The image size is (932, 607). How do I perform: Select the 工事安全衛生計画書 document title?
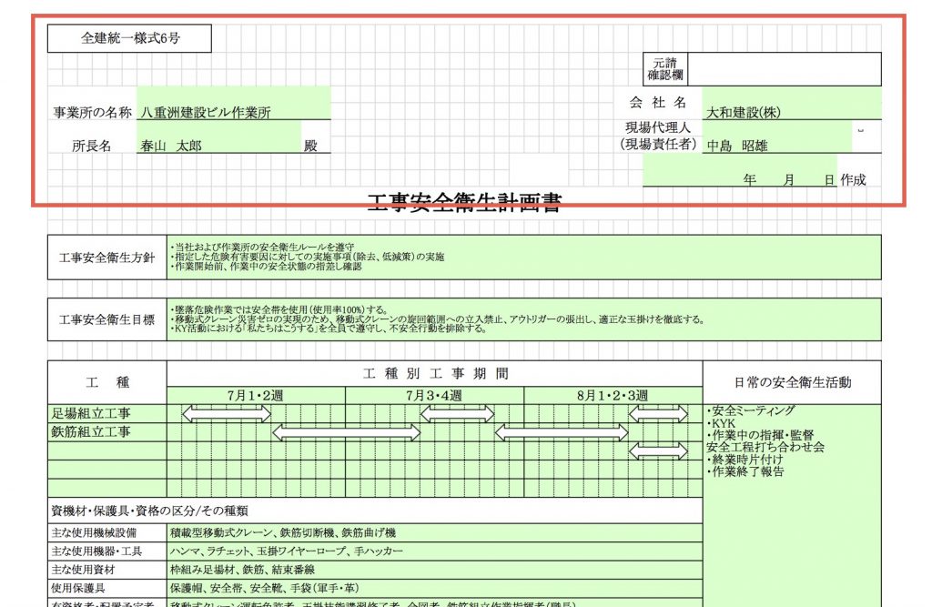tap(464, 203)
